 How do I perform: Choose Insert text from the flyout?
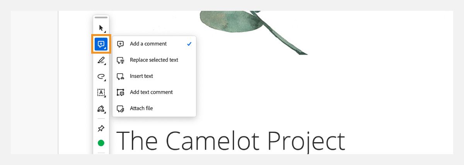[x=142, y=76]
